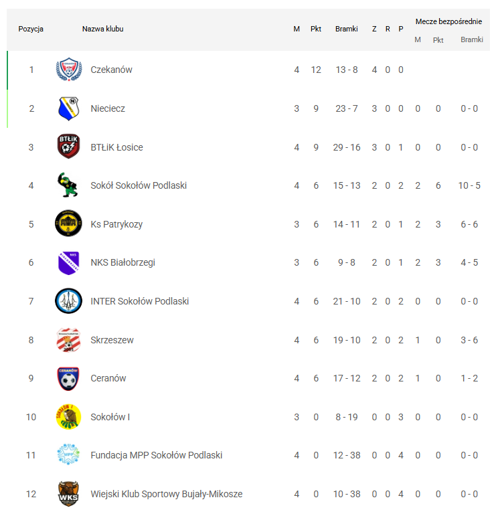Click the Nieciecz club crest logo
Screen dimensions: 496x518
(x=68, y=108)
